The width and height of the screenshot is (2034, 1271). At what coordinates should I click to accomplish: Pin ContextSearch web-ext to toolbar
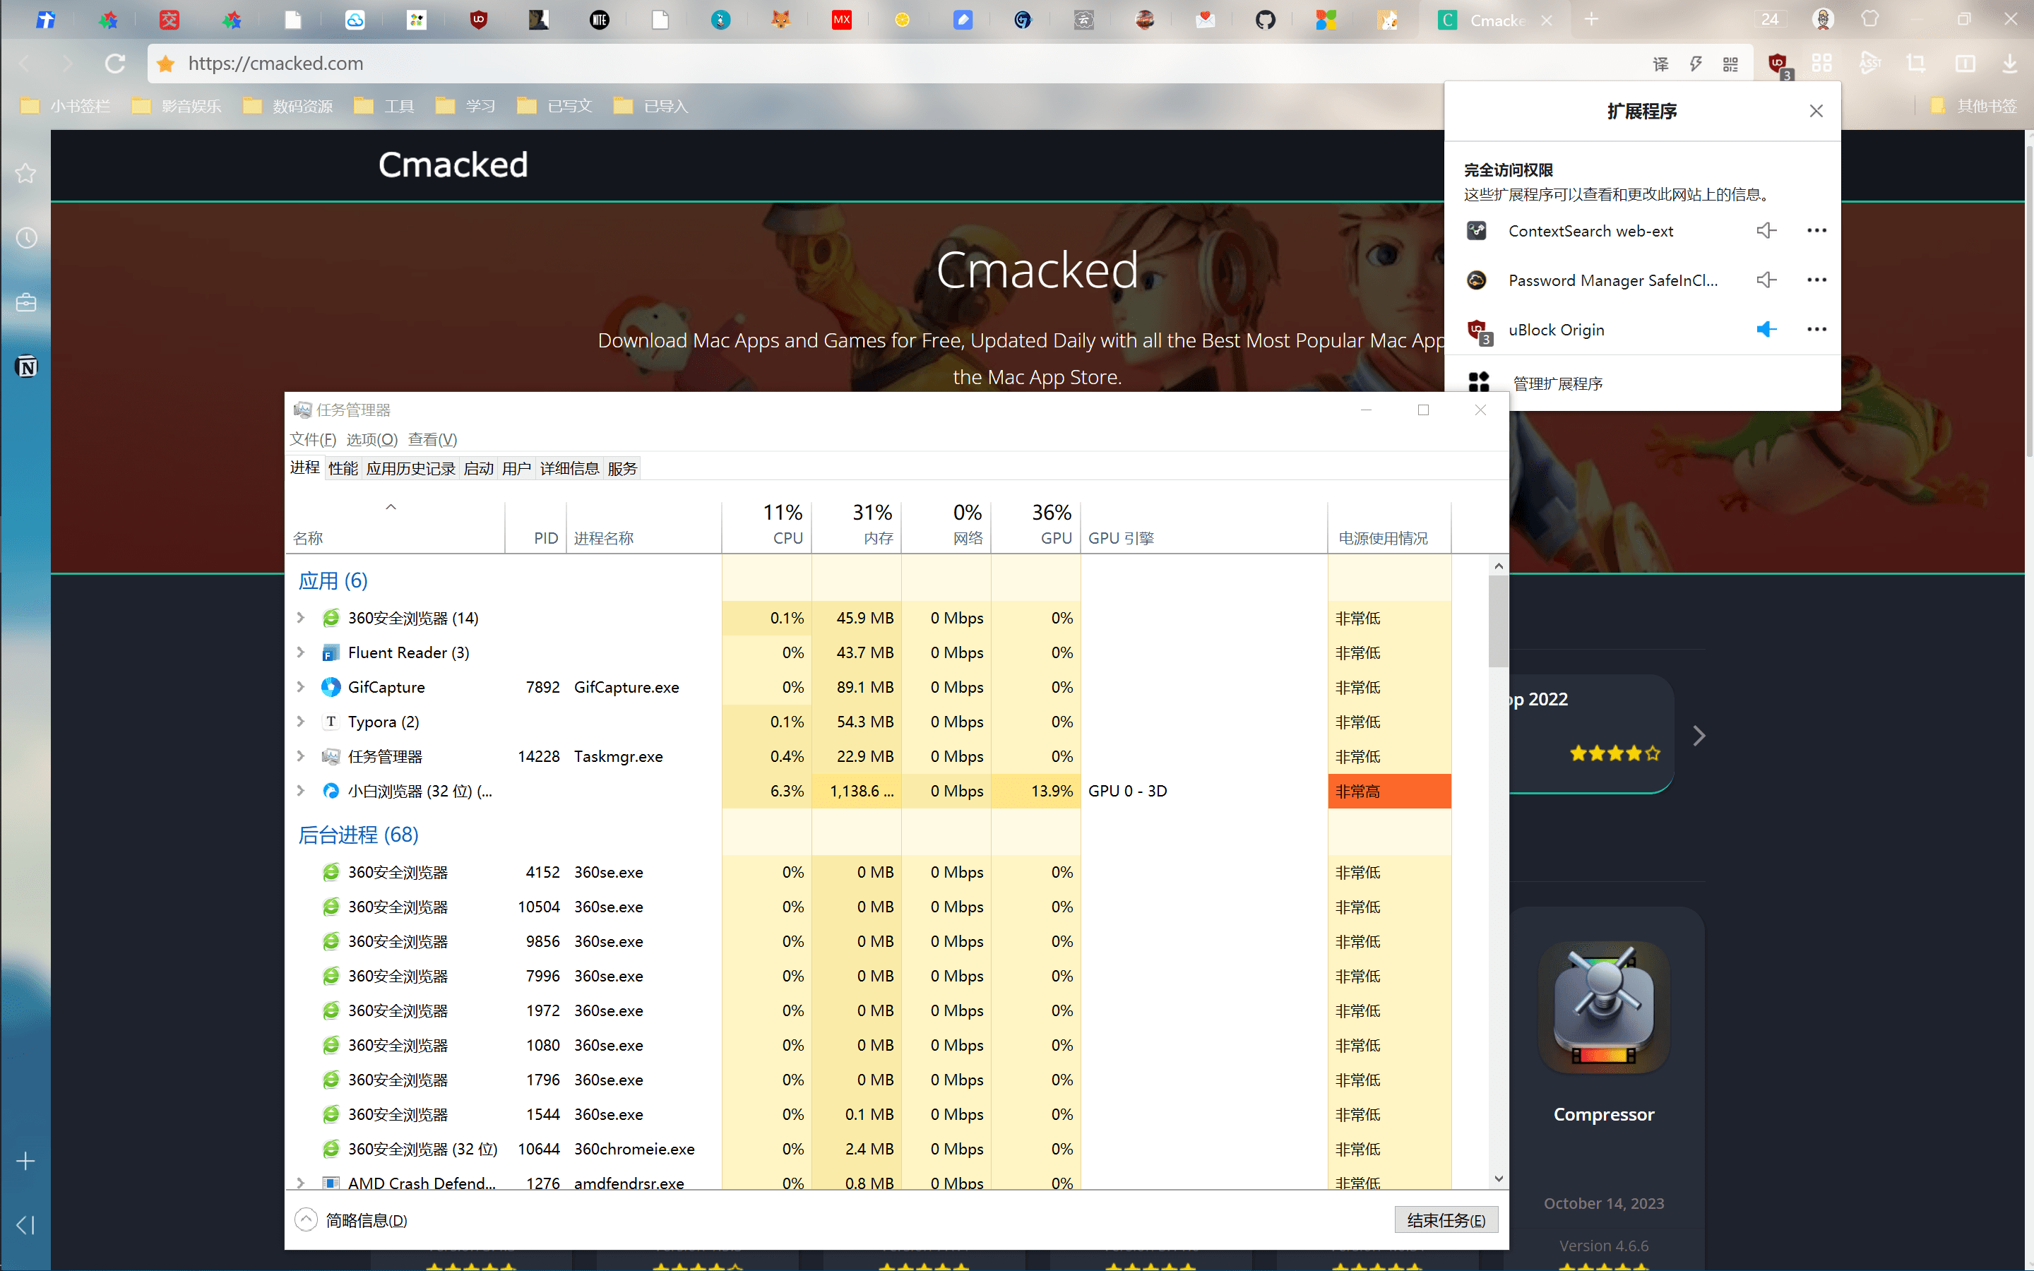1766,230
